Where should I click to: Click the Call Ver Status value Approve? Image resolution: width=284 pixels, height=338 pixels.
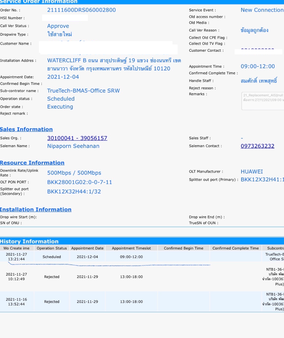58,26
